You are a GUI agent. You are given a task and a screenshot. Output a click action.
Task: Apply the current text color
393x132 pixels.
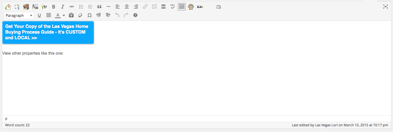coord(58,15)
